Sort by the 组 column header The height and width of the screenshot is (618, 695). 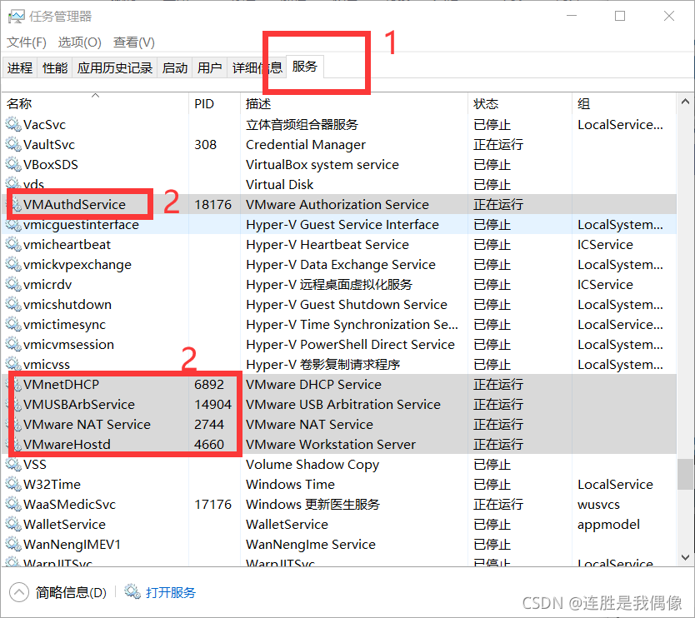[623, 103]
